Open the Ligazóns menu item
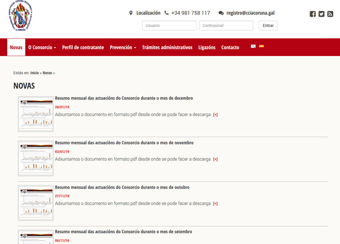This screenshot has width=340, height=244. 207,47
